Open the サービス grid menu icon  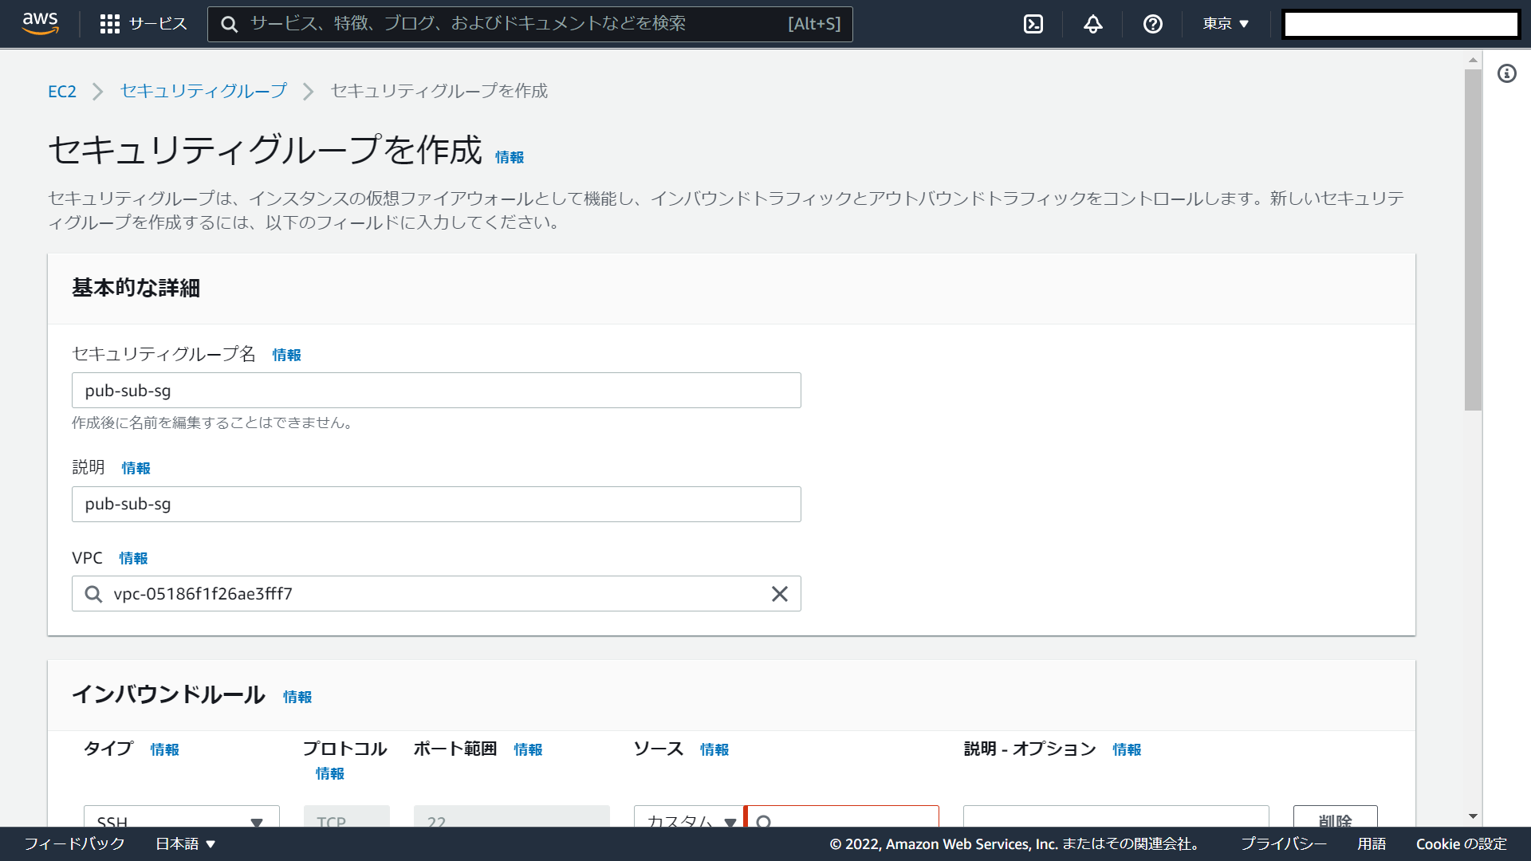click(110, 24)
